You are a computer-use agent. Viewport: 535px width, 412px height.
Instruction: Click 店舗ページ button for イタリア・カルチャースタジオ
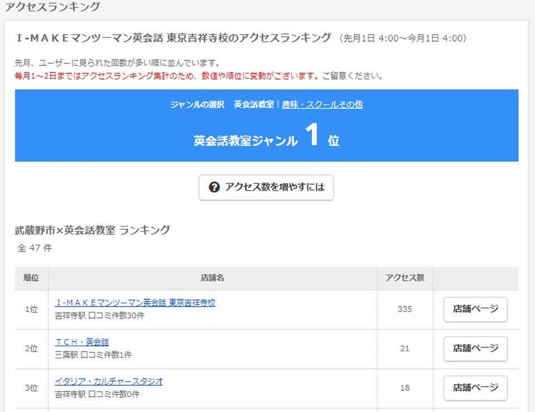(x=475, y=388)
